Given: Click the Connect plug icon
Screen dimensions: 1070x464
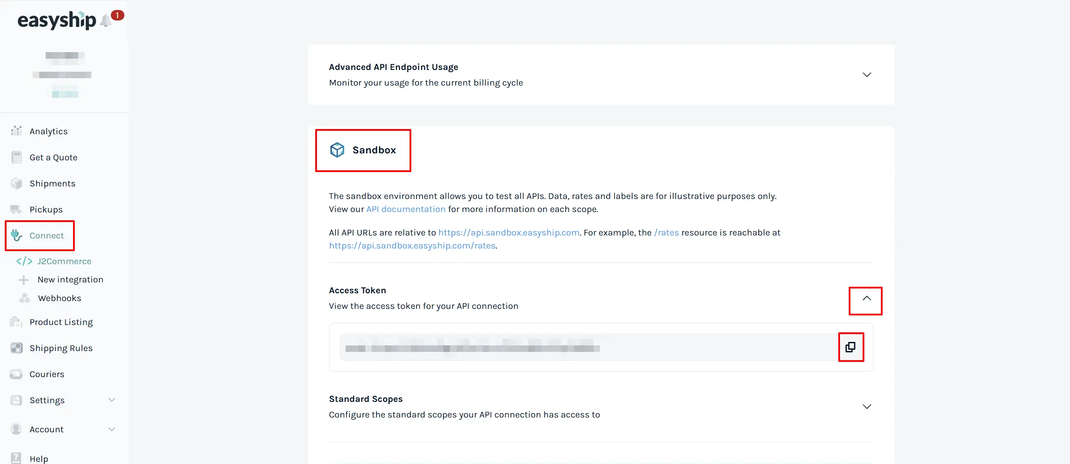Looking at the screenshot, I should point(17,235).
